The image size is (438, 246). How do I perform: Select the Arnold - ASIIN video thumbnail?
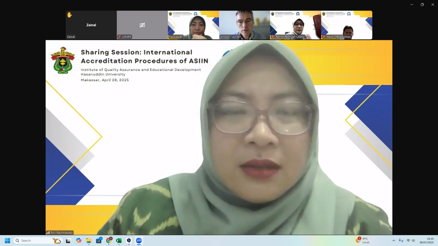click(244, 25)
